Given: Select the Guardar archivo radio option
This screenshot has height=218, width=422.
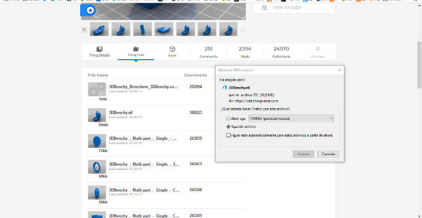Looking at the screenshot, I should [228, 126].
